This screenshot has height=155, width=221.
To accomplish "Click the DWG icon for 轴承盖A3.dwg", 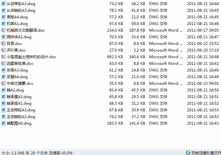I will click(3, 96).
